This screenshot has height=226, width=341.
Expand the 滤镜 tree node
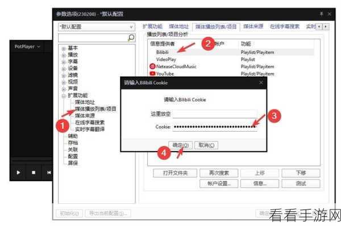click(x=64, y=76)
